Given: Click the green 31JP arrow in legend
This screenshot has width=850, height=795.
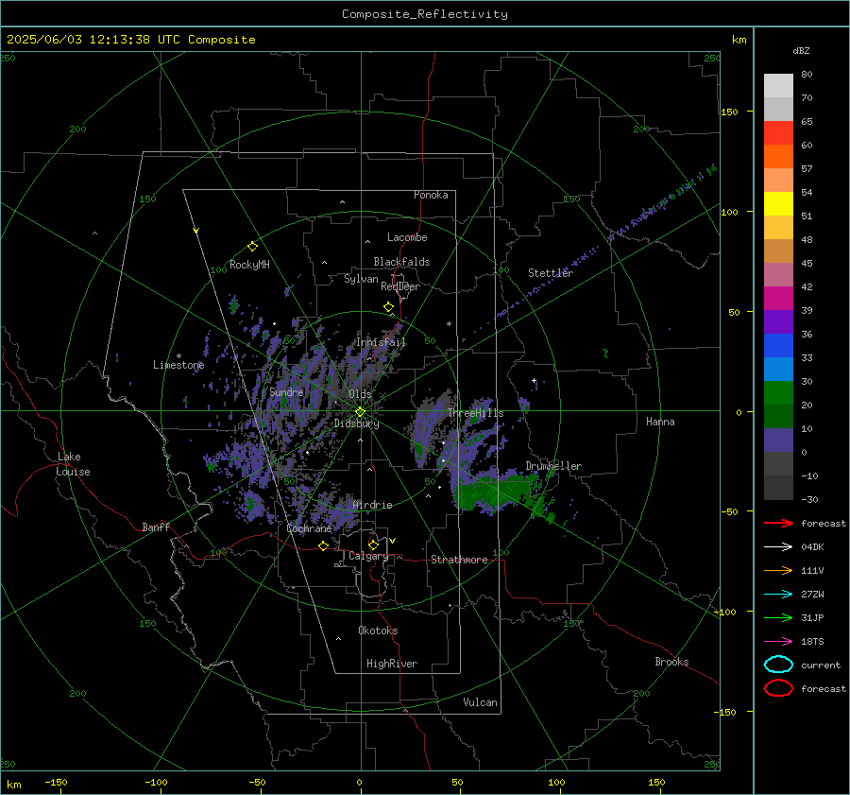Looking at the screenshot, I should (778, 617).
